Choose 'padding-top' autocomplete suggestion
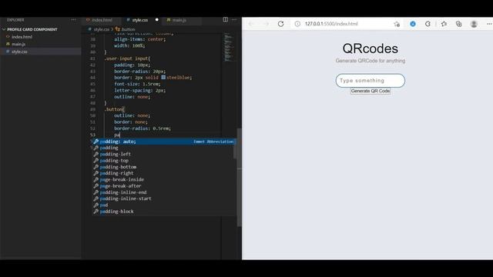This screenshot has width=493, height=277. pyautogui.click(x=163, y=161)
